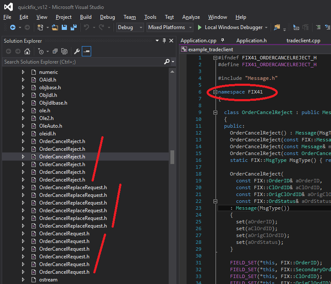Open the Team menu
Viewport: 331px width, 284px height.
point(130,17)
